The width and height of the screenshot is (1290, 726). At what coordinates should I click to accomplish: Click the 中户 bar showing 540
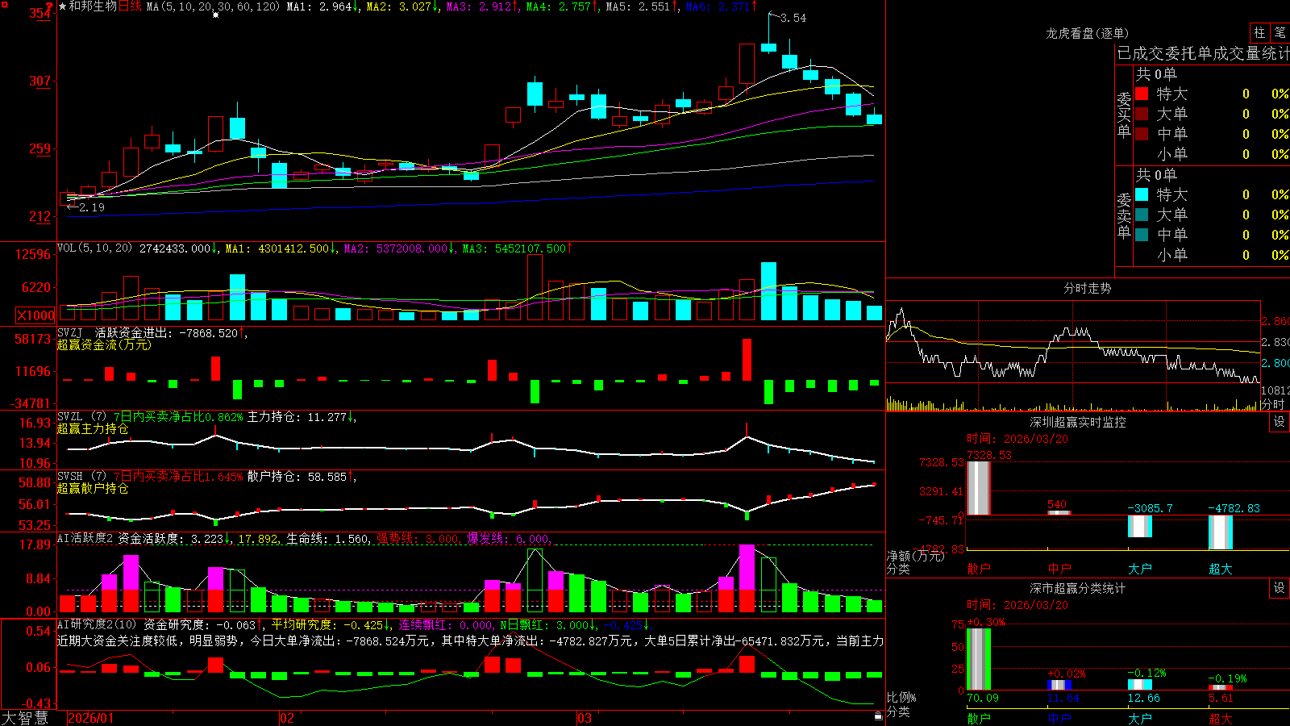[1059, 512]
